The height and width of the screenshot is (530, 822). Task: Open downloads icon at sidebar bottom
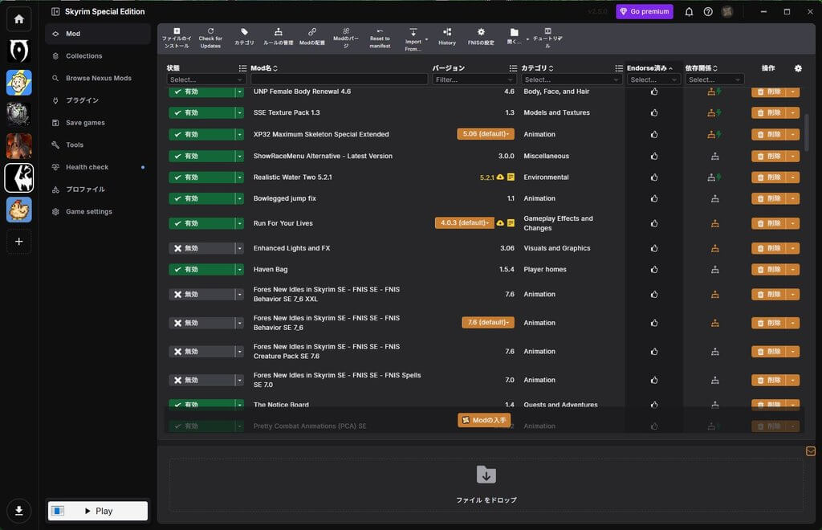coord(19,511)
